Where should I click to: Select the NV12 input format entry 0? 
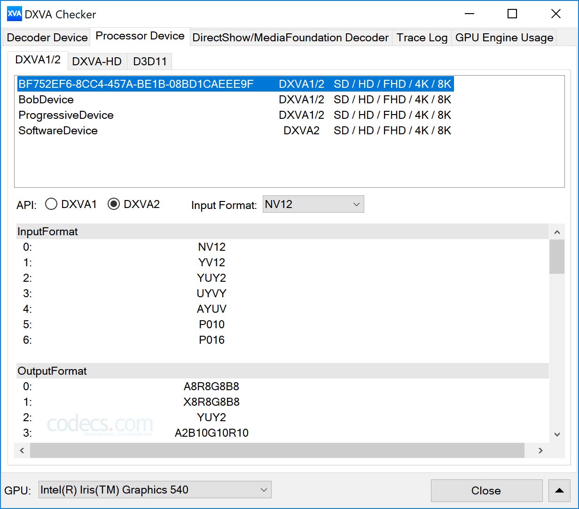(x=282, y=247)
